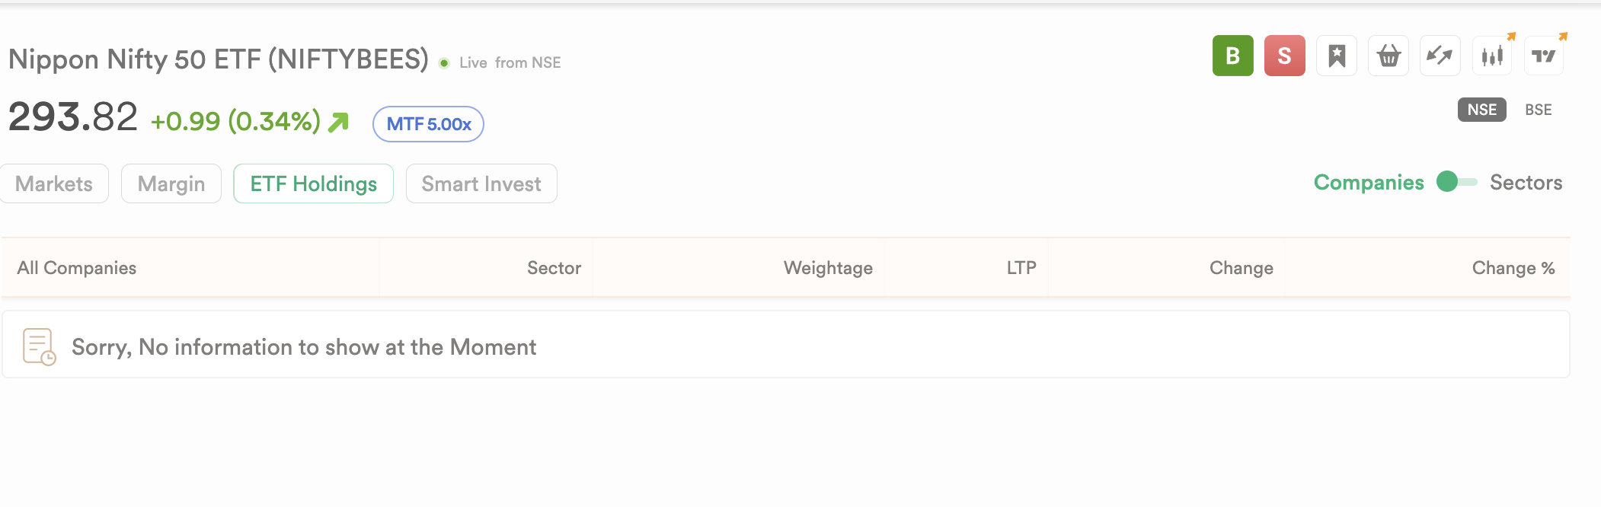The width and height of the screenshot is (1601, 507).
Task: Select the NSE exchange option
Action: tap(1481, 110)
